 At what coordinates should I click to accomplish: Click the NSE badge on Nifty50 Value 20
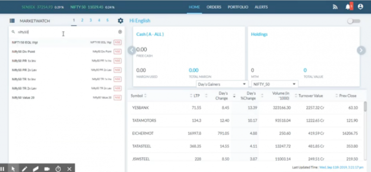tap(118, 98)
